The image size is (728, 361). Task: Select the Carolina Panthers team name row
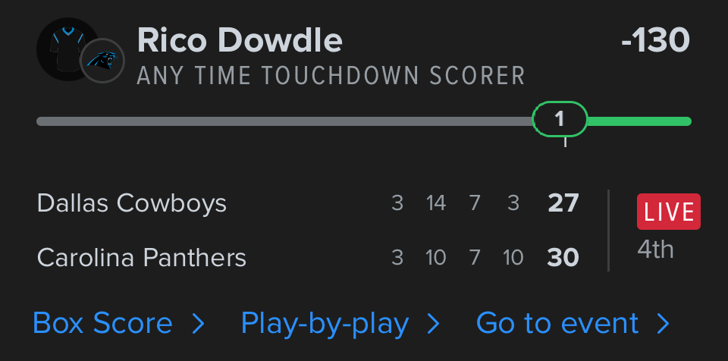pyautogui.click(x=142, y=258)
